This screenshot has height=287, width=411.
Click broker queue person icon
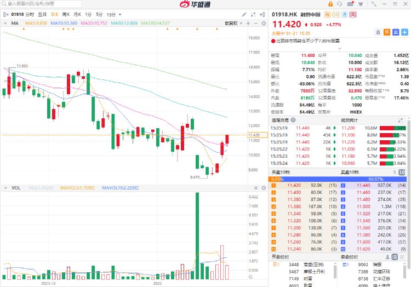[x=387, y=257]
